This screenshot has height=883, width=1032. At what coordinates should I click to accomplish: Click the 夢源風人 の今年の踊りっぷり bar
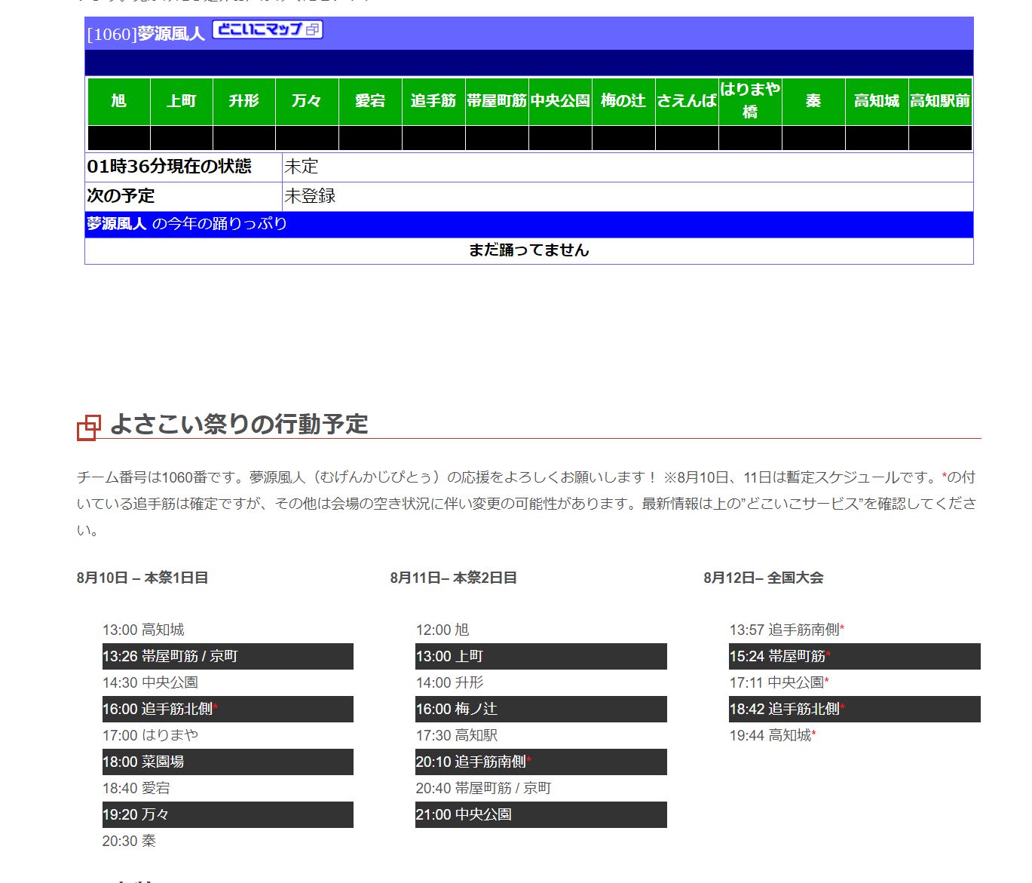click(529, 224)
